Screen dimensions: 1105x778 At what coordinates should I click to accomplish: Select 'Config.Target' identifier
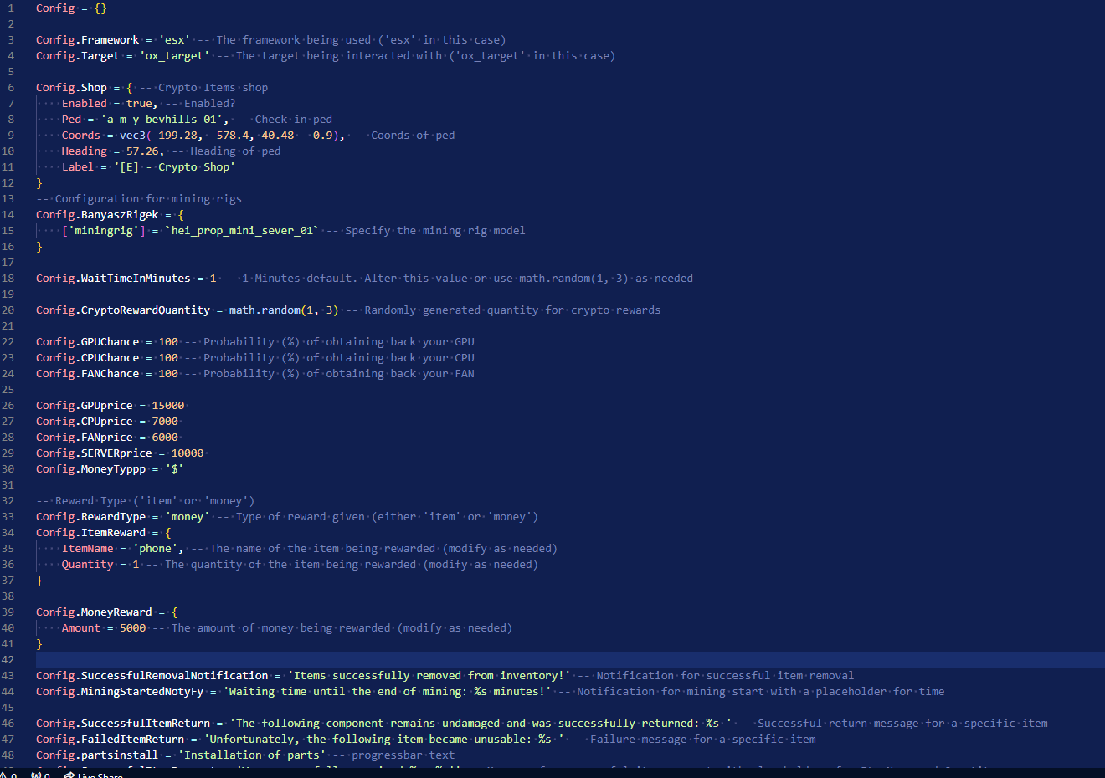click(x=78, y=56)
